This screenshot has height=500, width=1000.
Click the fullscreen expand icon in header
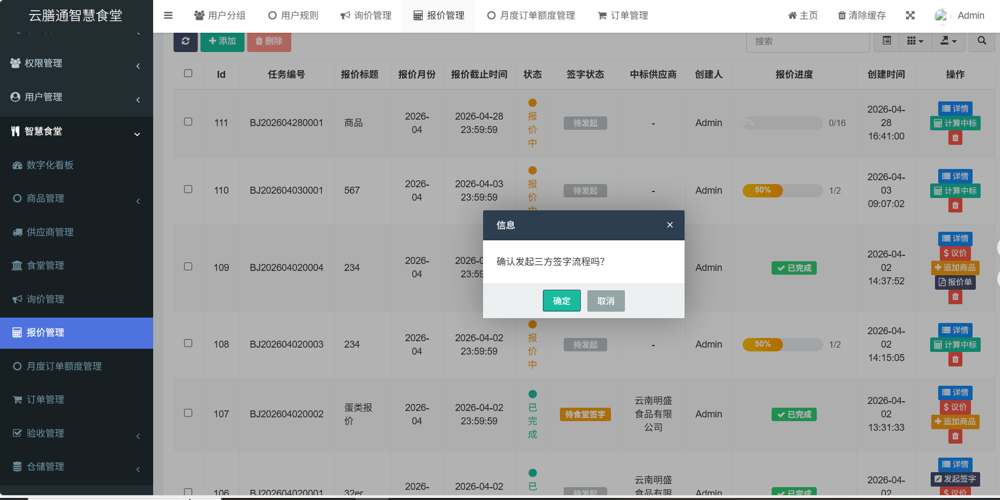click(910, 16)
